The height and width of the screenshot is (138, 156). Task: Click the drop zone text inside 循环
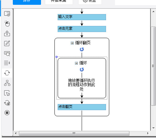[x=82, y=85]
